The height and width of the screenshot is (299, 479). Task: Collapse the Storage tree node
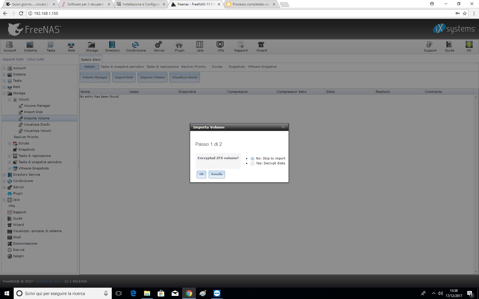click(4, 93)
